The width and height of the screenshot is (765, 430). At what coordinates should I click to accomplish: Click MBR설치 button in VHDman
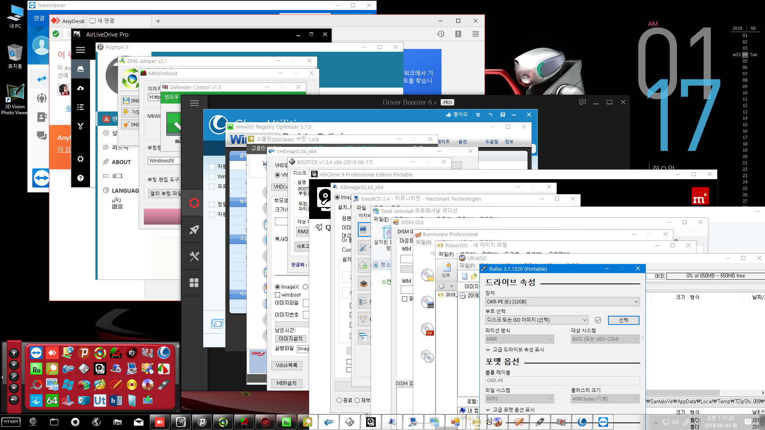click(x=286, y=383)
